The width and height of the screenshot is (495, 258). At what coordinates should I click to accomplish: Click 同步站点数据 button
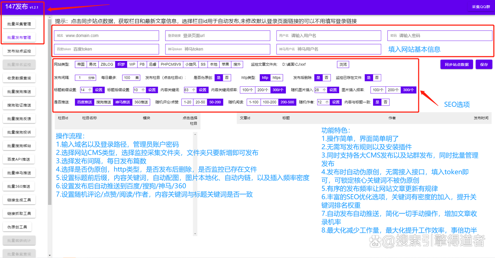457,64
